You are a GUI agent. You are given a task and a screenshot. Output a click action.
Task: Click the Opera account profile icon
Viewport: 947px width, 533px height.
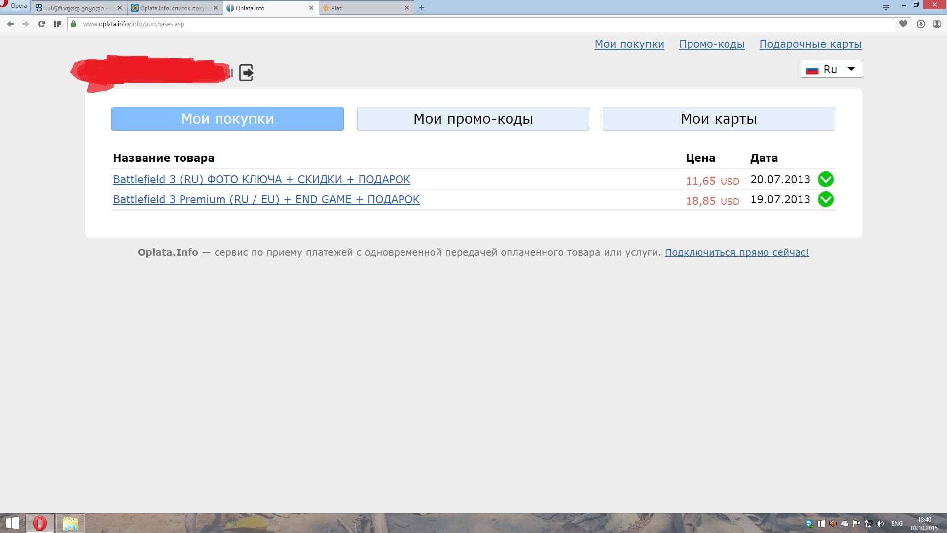937,24
